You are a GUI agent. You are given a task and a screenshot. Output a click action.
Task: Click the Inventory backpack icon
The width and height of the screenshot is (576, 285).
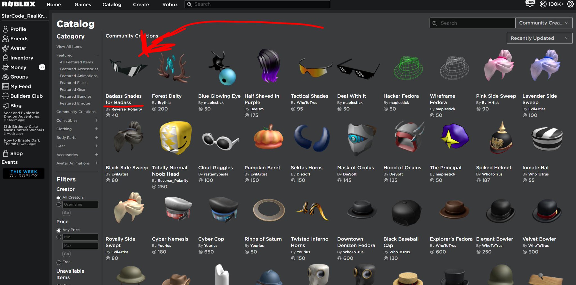5,58
